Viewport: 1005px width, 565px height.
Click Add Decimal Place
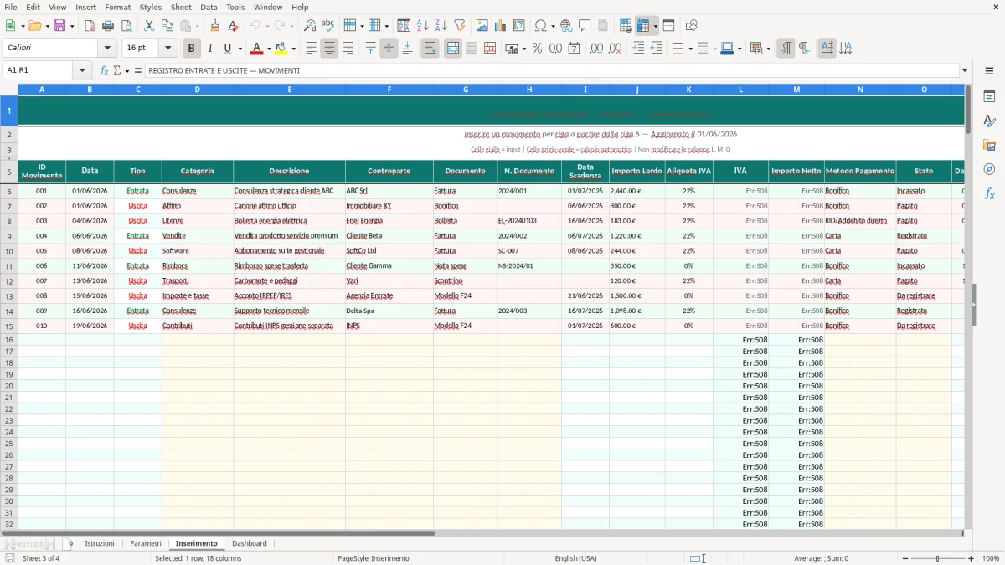point(596,49)
